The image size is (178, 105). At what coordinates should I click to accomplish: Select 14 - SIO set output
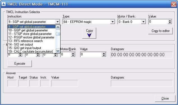pyautogui.click(x=32, y=44)
